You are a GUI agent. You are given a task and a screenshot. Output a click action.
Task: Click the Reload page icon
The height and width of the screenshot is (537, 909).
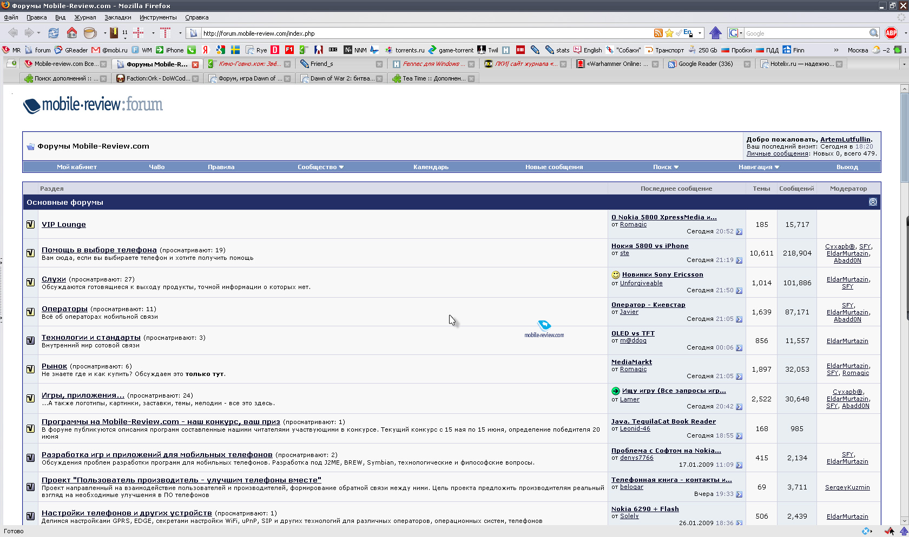click(53, 33)
